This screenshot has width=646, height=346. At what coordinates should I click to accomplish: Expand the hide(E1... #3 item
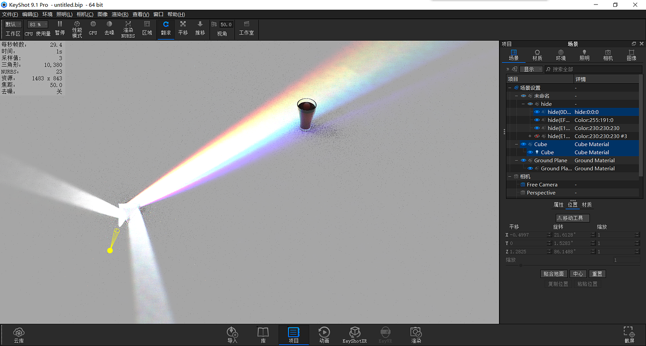tap(530, 136)
